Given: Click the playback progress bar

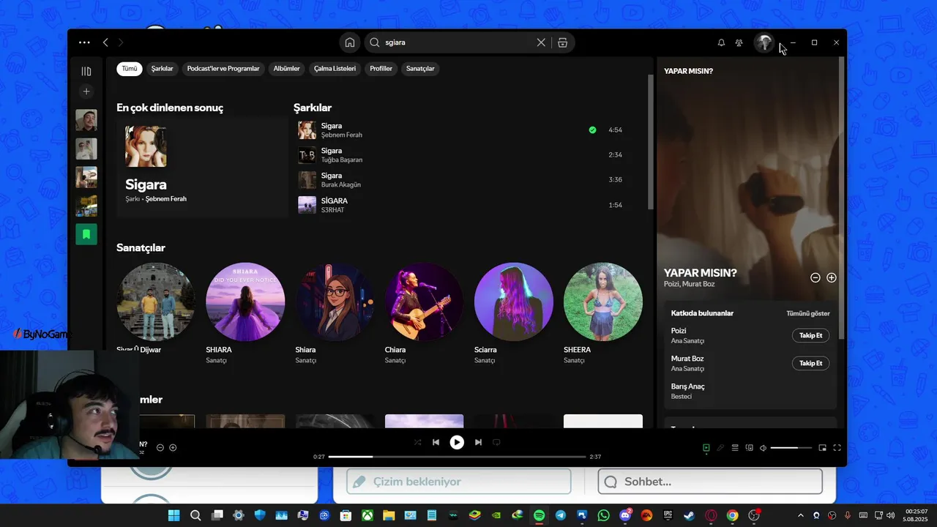Looking at the screenshot, I should (x=457, y=457).
